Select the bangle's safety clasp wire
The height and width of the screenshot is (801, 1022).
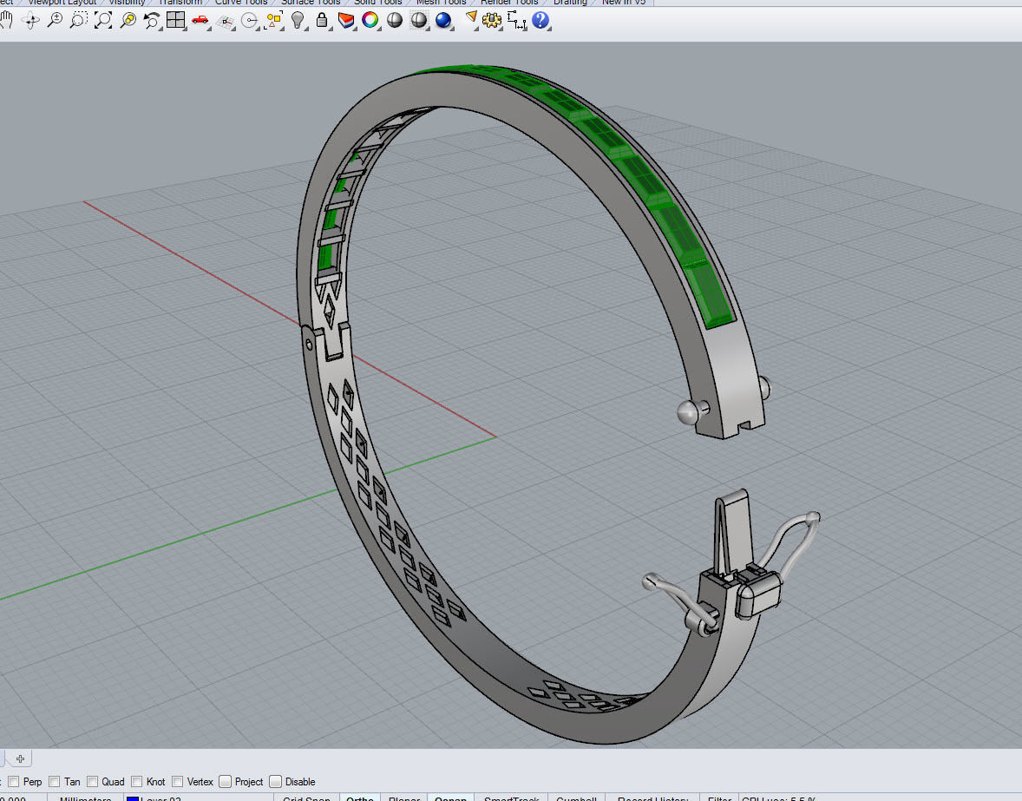coord(792,546)
